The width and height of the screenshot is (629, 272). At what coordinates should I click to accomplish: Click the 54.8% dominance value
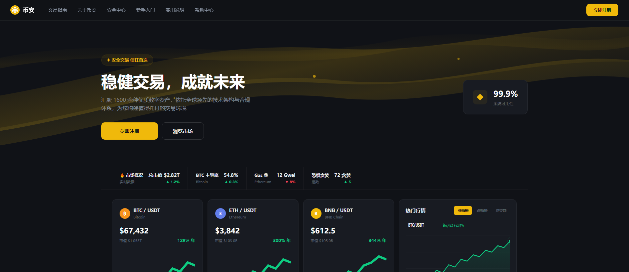click(x=231, y=175)
